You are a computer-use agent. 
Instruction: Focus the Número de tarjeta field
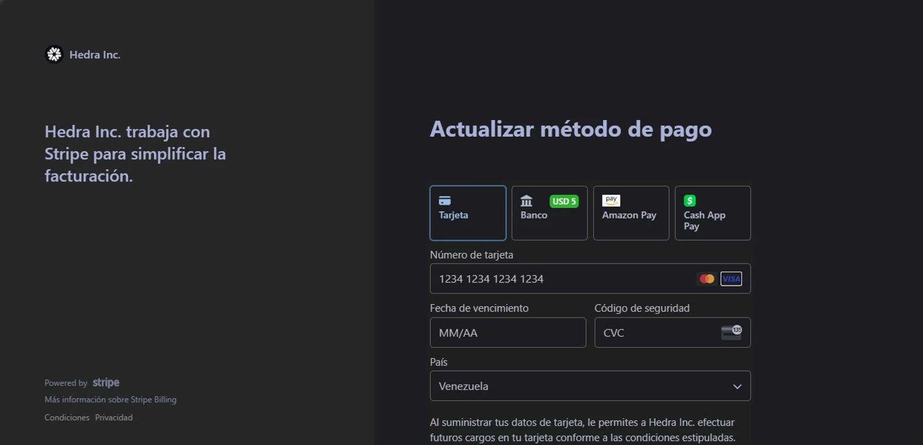tap(590, 279)
